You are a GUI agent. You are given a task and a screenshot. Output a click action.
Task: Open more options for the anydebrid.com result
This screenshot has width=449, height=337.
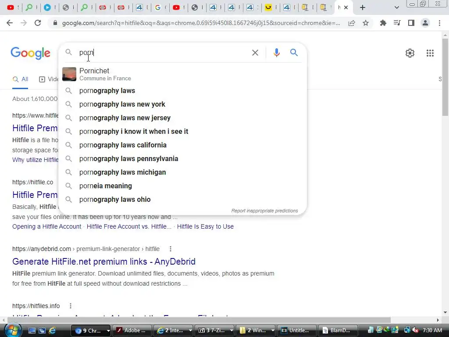pos(171,249)
